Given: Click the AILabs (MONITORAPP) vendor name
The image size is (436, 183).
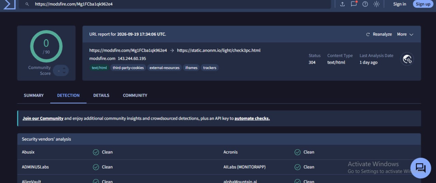Looking at the screenshot, I should click(245, 167).
